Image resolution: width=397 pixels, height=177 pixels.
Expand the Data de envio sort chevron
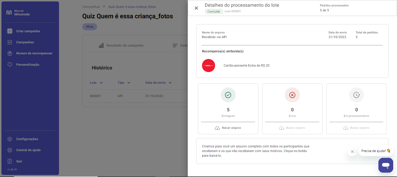(170, 83)
